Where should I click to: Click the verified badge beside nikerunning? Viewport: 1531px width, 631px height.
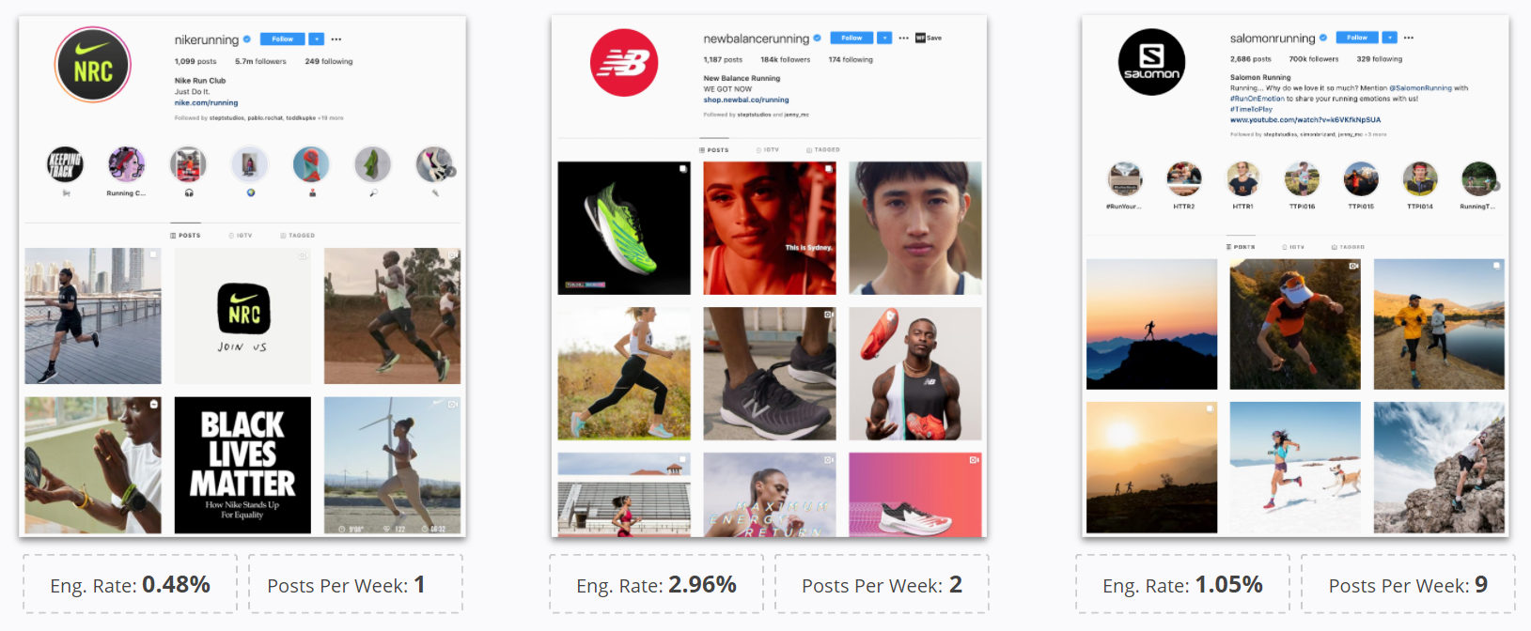[247, 39]
